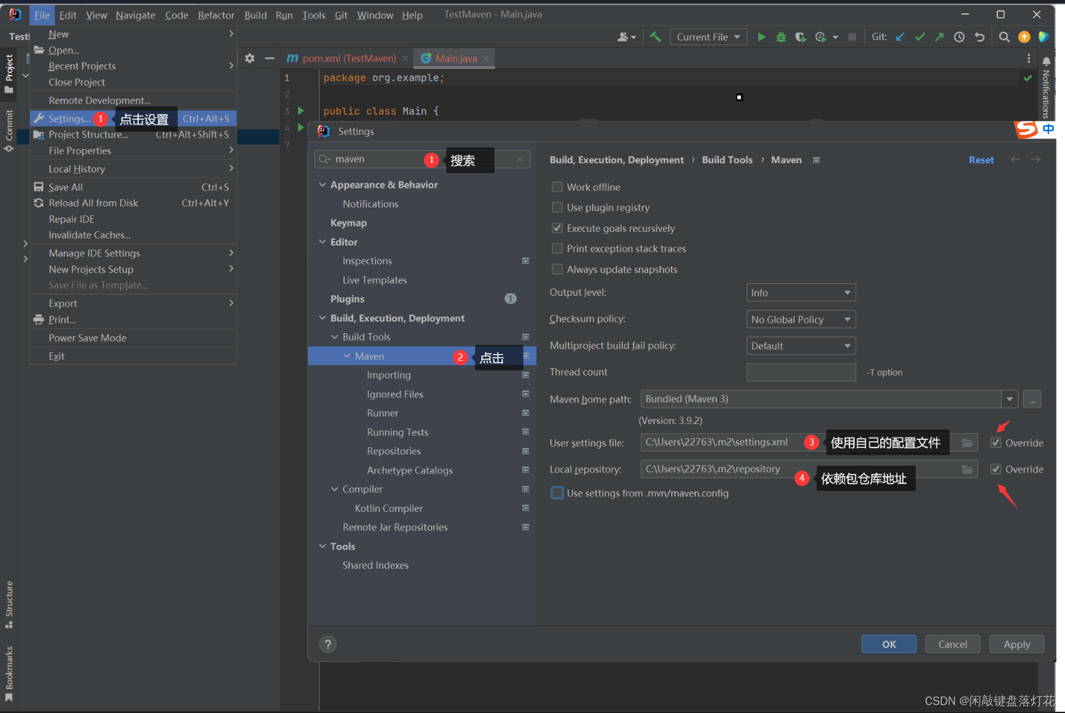The width and height of the screenshot is (1065, 713).
Task: Open Checksum policy dropdown
Action: 801,320
